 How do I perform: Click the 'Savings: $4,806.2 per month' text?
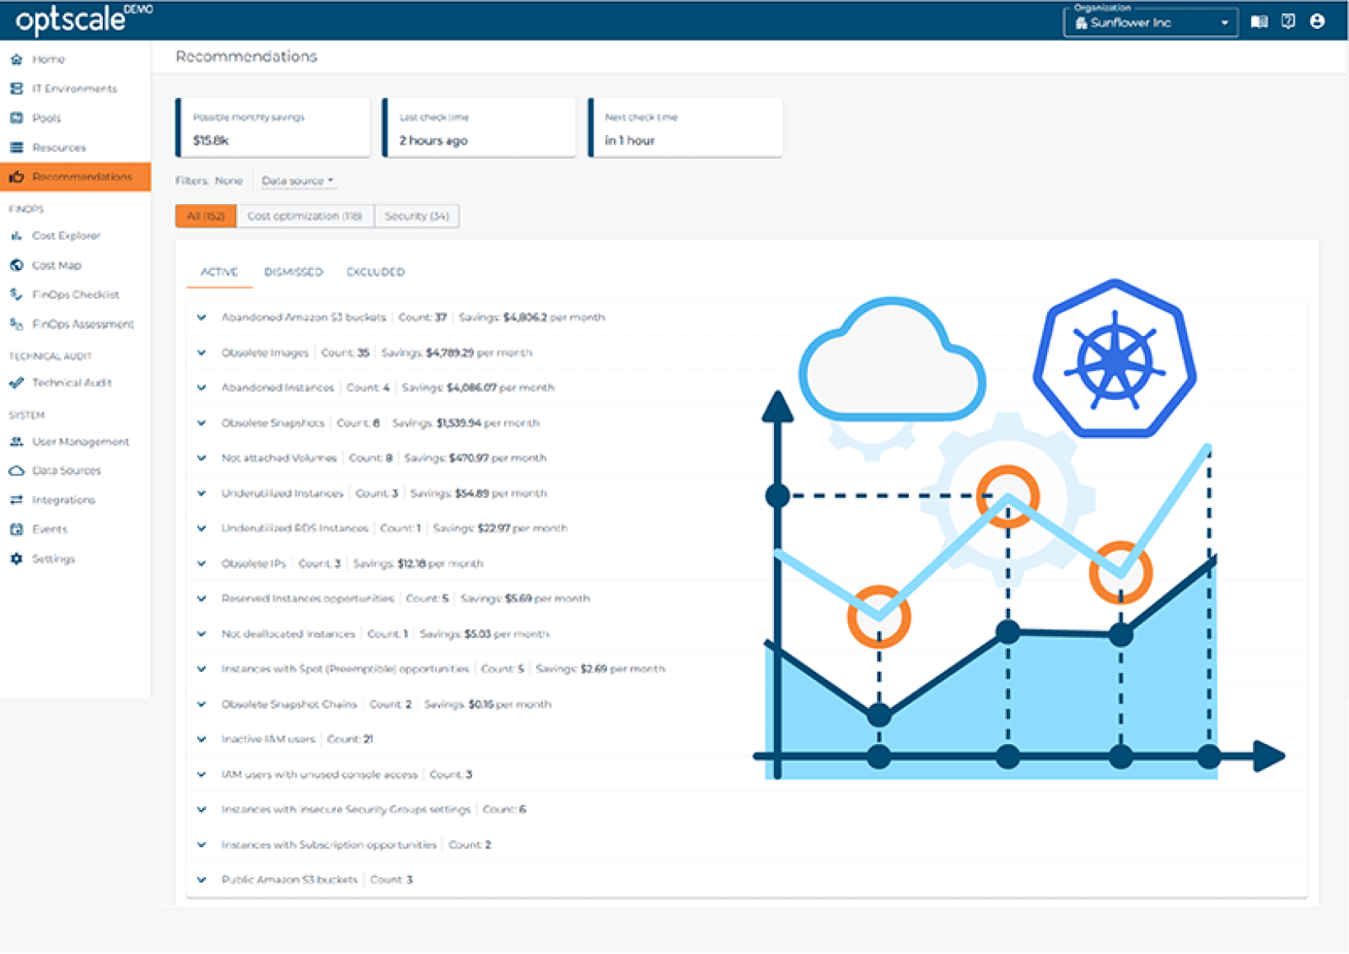pyautogui.click(x=532, y=318)
